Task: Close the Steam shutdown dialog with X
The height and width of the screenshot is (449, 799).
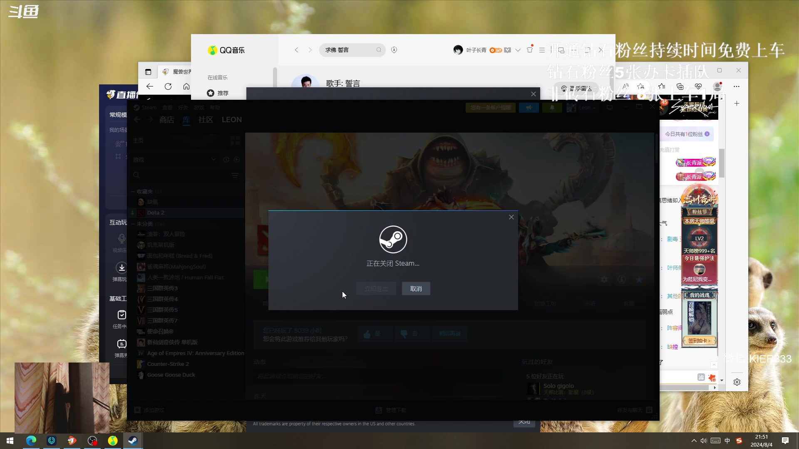Action: pos(511,217)
